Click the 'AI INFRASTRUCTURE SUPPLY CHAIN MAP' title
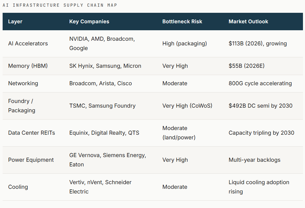Viewport: 305px width, 208px height. (x=60, y=5)
